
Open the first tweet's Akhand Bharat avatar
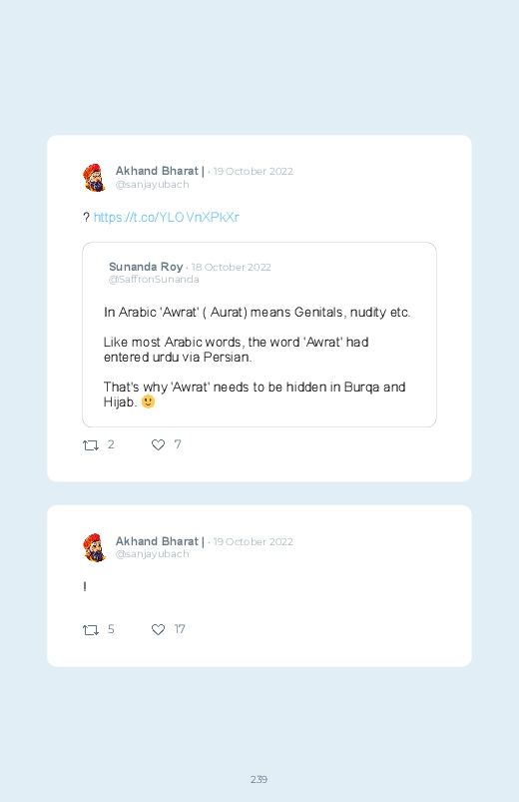click(94, 178)
